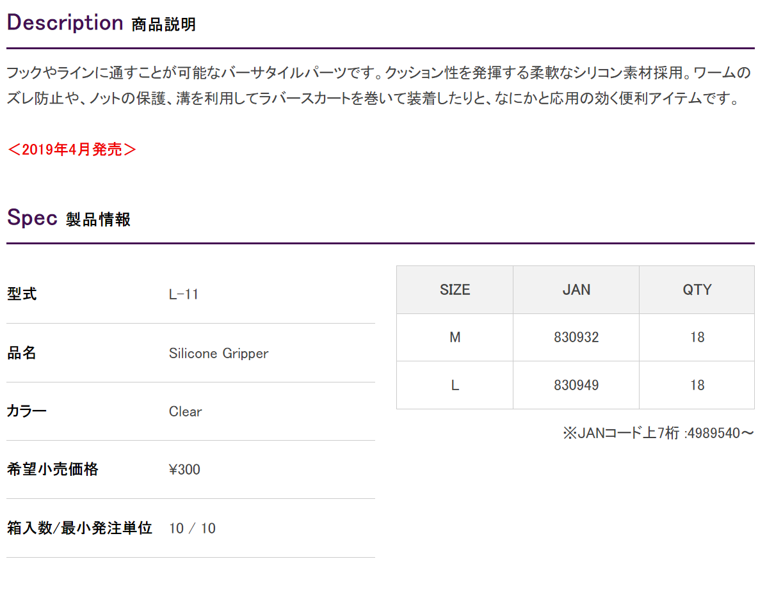This screenshot has width=758, height=591.
Task: Click the product description paragraph text
Action: click(378, 86)
